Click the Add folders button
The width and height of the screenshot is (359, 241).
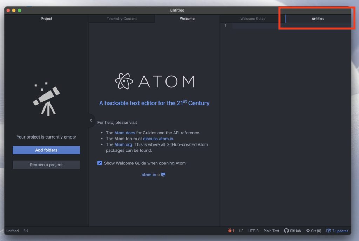tap(46, 150)
